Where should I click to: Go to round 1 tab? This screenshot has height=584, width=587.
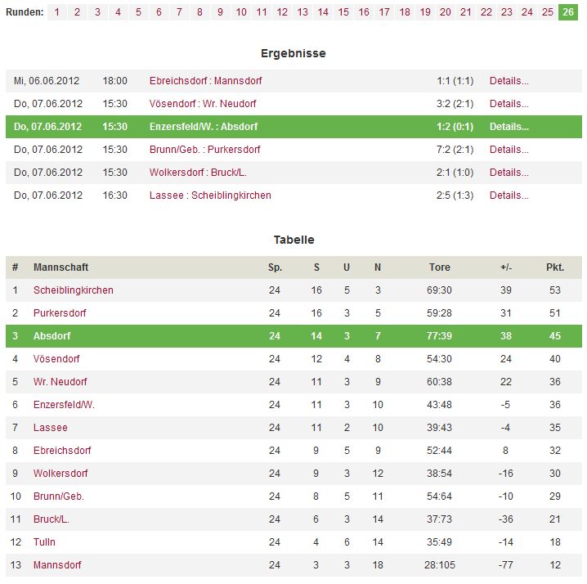tap(57, 12)
